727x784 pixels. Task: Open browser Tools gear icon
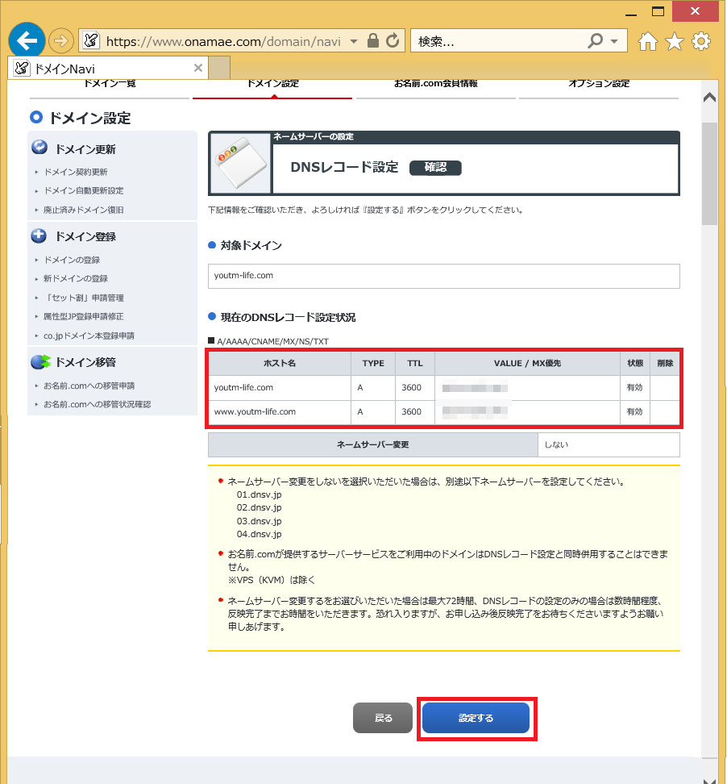coord(701,41)
